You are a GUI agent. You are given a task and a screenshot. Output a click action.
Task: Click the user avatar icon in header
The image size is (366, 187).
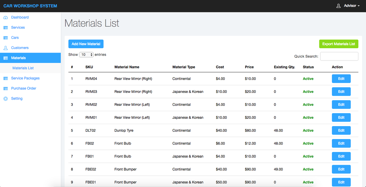(338, 6)
